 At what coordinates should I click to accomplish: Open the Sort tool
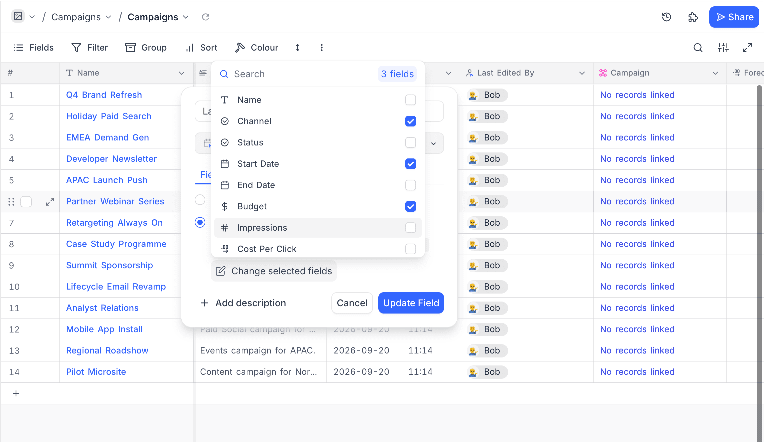click(201, 48)
